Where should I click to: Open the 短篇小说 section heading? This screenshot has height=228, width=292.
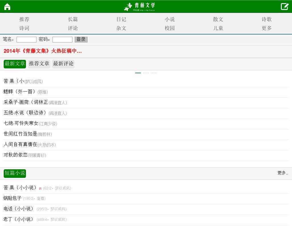point(15,173)
